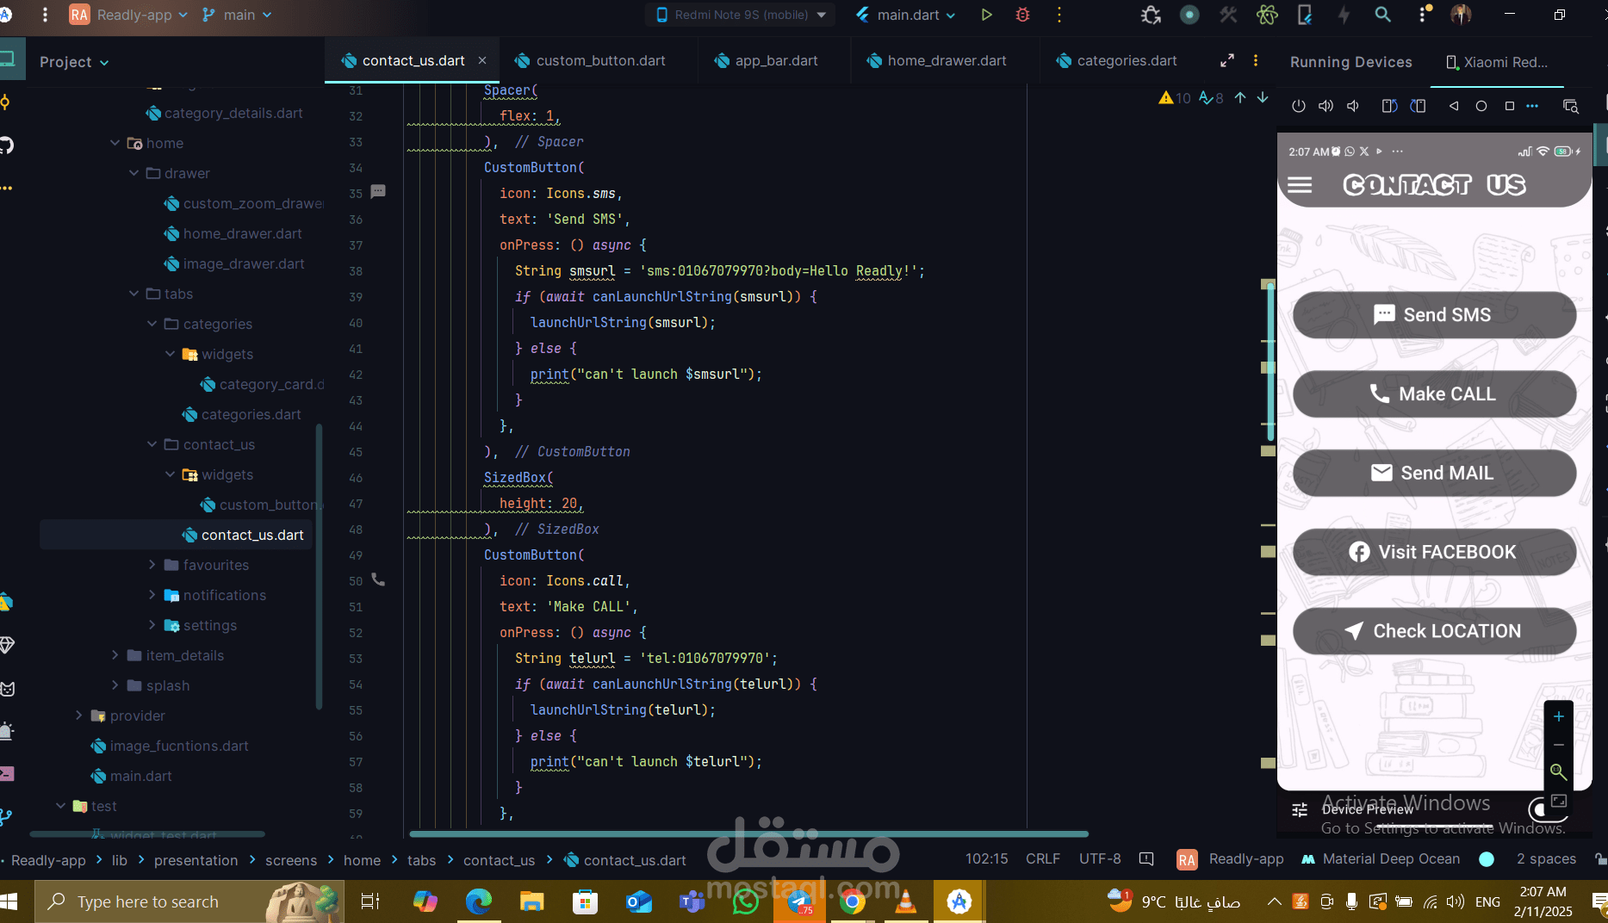
Task: Open the GitHub tool window in left sidebar
Action: tap(7, 145)
